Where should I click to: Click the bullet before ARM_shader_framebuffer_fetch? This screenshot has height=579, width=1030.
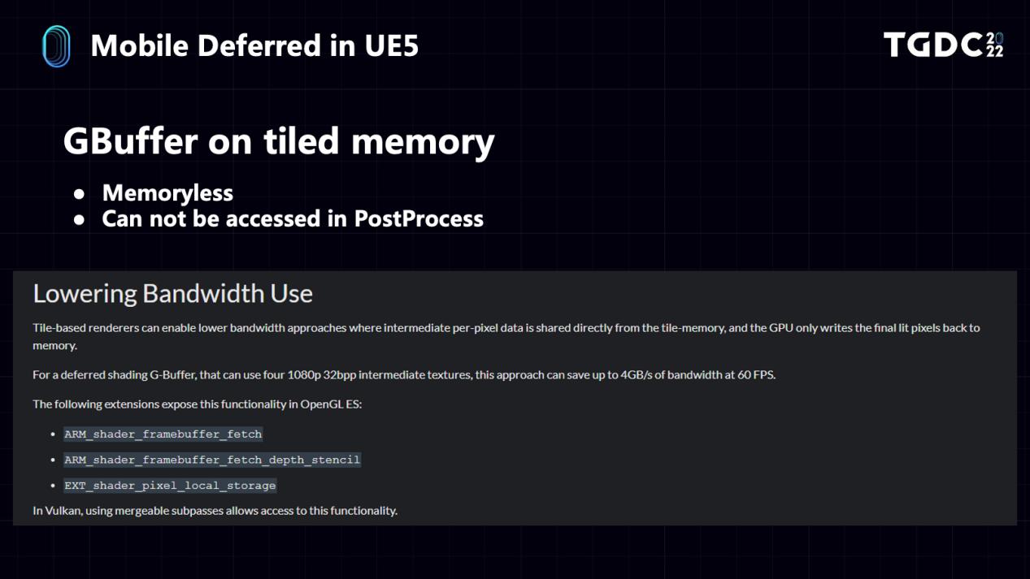pos(53,434)
